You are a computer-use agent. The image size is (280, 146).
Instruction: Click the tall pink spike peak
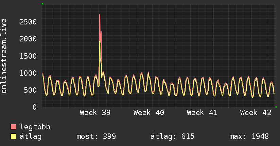pyautogui.click(x=100, y=15)
